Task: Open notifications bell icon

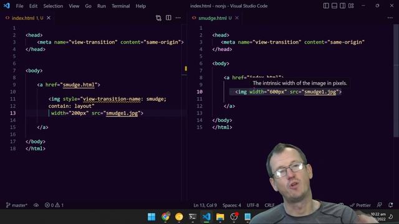Action: pyautogui.click(x=391, y=205)
